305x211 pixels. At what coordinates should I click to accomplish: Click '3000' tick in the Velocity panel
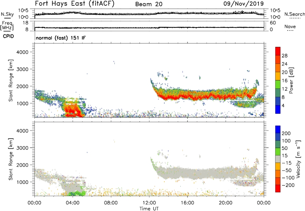22,148
